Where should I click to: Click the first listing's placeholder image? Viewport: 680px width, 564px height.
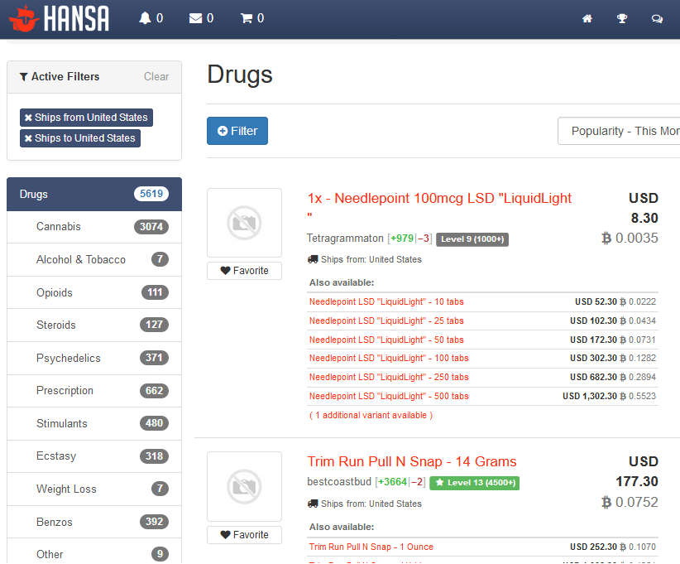pyautogui.click(x=244, y=223)
